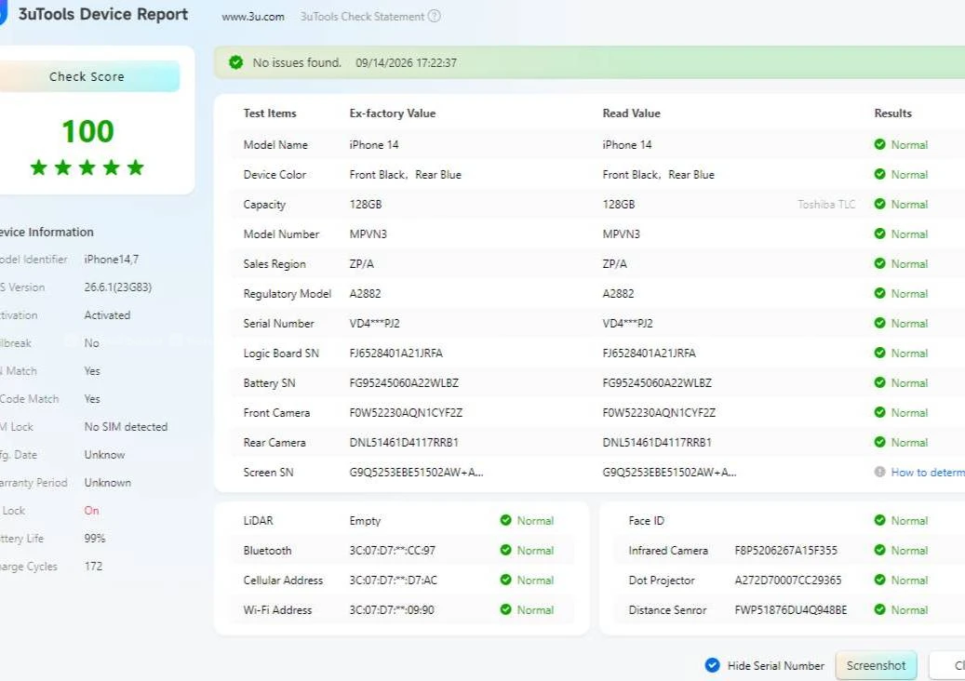Select ex-factory Logic Board SN FJ6528401A21JRFA
This screenshot has width=965, height=681.
click(x=395, y=354)
